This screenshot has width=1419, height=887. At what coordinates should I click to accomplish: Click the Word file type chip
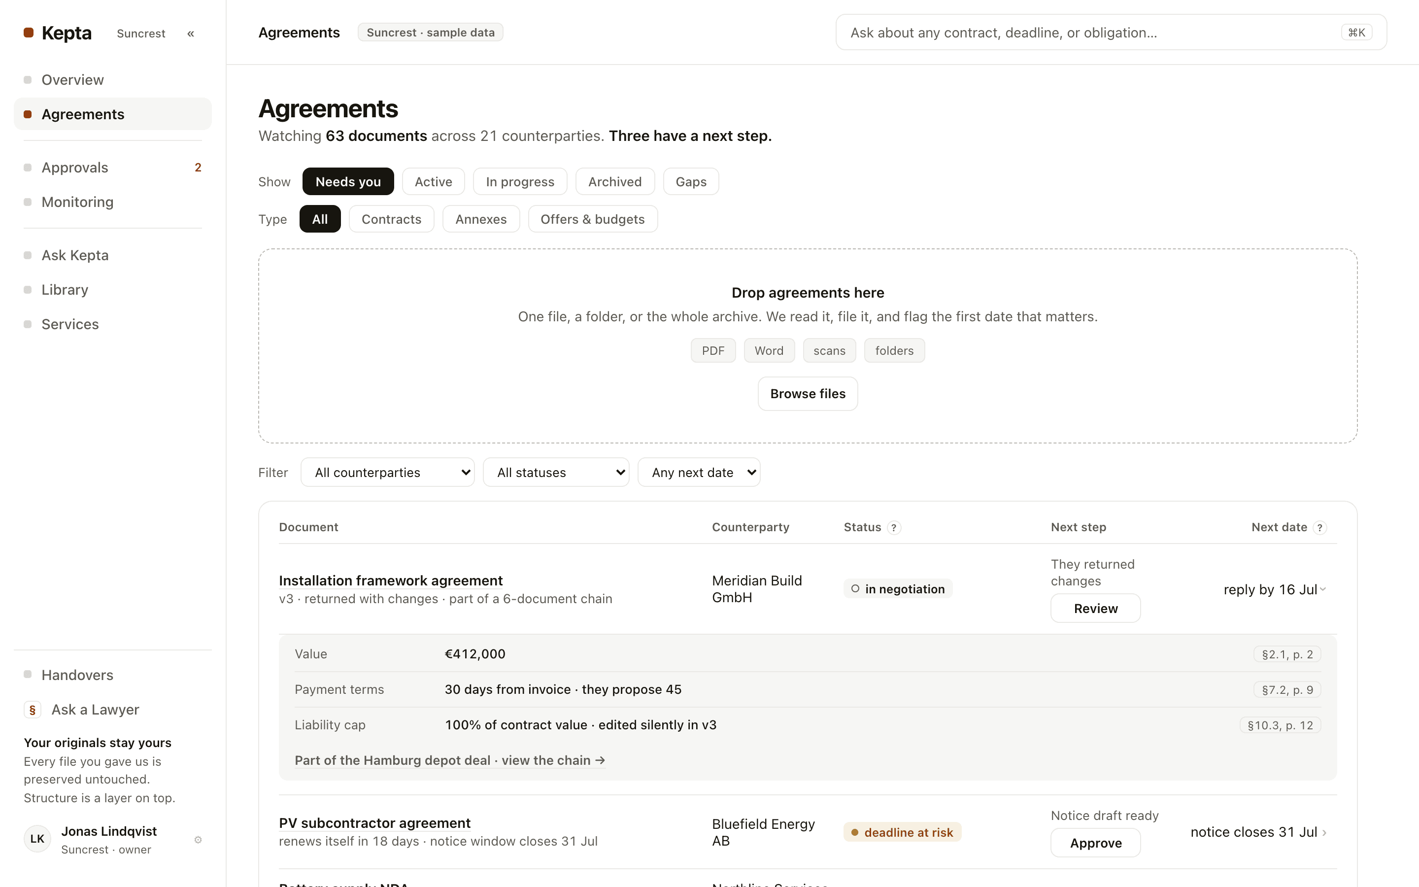coord(769,351)
